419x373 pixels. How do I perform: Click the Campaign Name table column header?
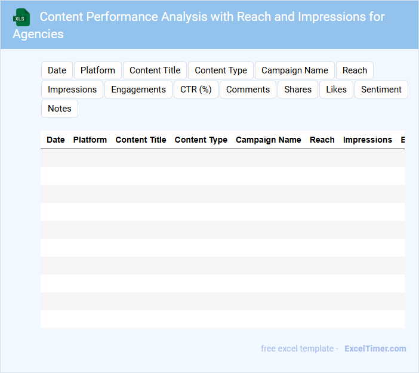point(269,140)
